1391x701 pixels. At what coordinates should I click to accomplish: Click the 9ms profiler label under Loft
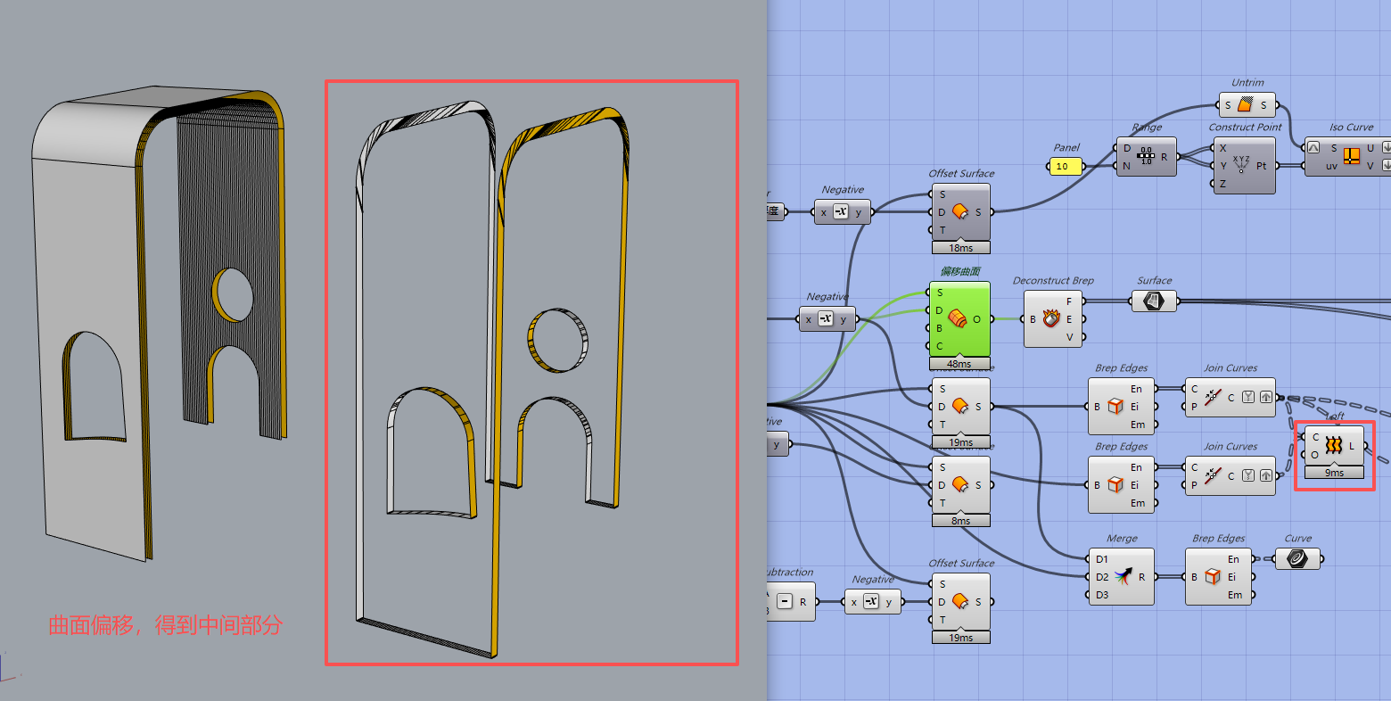[1333, 473]
